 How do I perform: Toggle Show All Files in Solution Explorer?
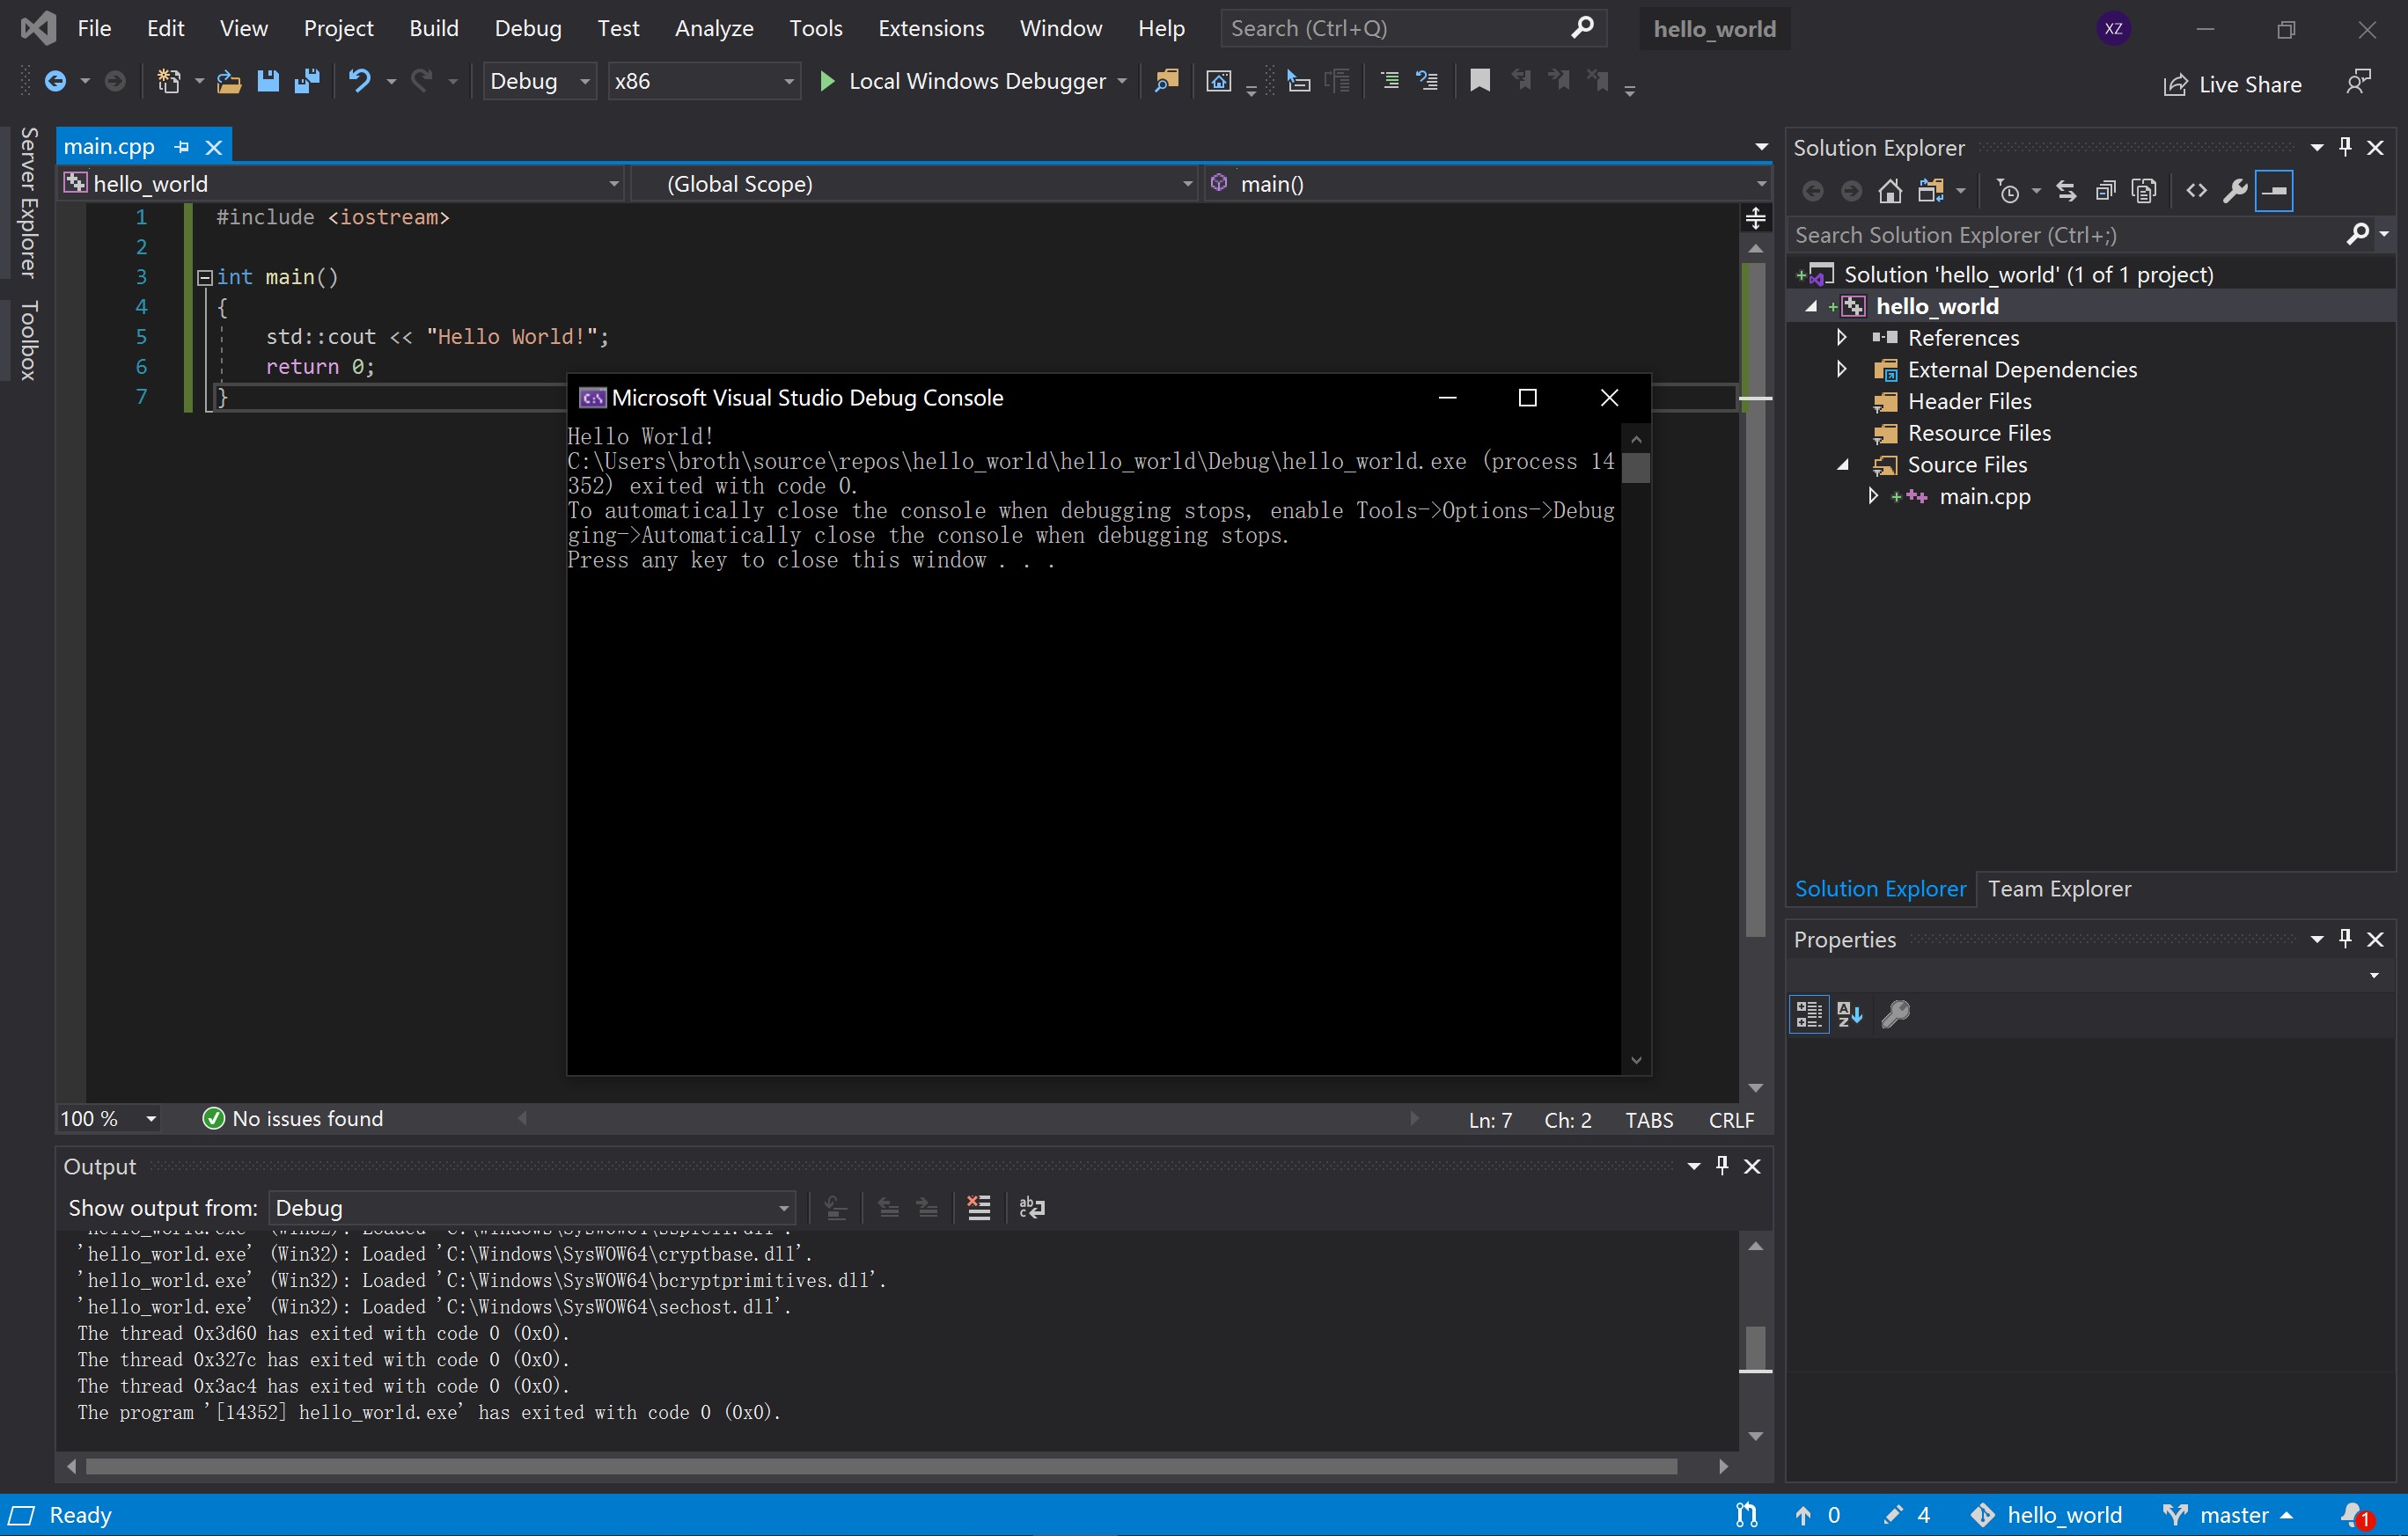coord(2144,191)
